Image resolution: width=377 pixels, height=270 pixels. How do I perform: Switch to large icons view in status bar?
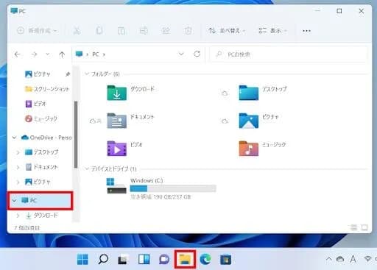[364, 227]
